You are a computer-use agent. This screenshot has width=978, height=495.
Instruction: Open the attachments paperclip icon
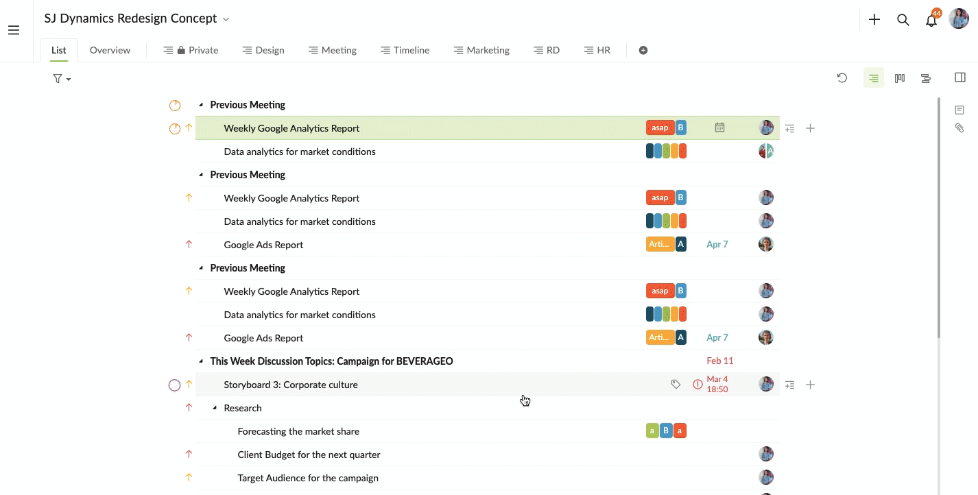click(959, 128)
